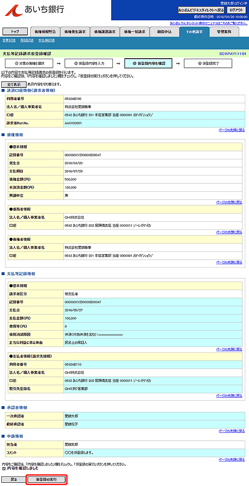Select the 支払金額 value 100,000

[71, 318]
